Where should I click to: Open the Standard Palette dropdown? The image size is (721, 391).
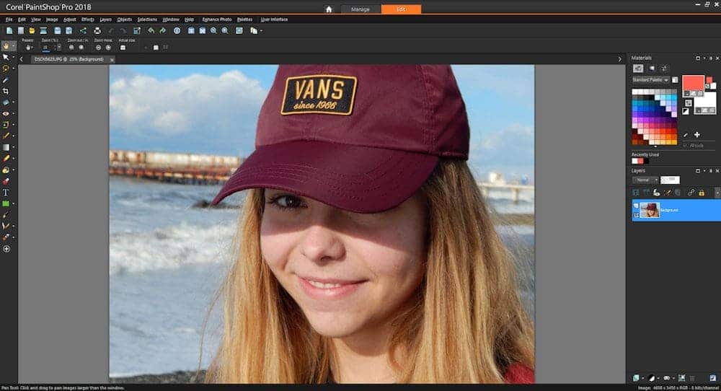point(650,79)
